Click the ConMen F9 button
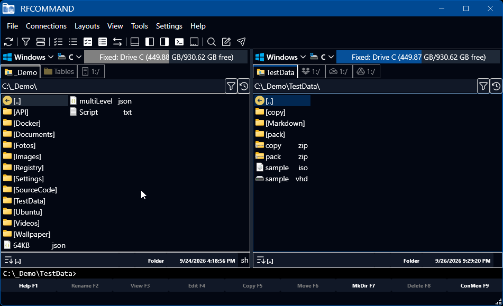Viewport: 503px width, 306px height. point(475,285)
